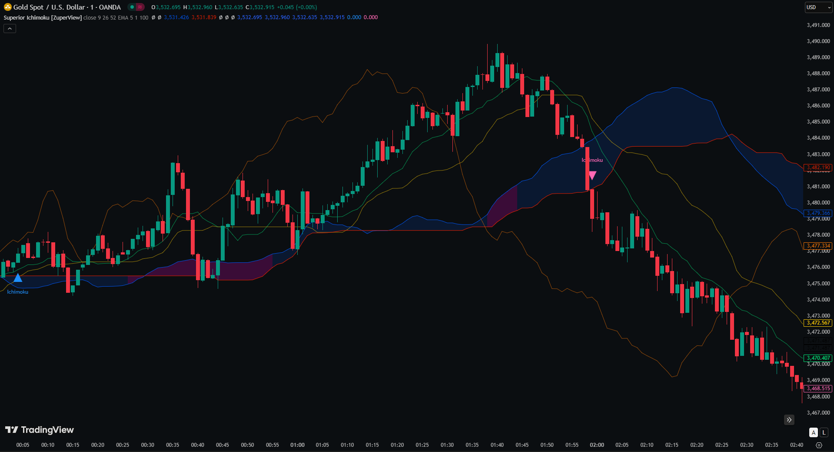This screenshot has width=834, height=452.
Task: Select Superior Ichimoku [ZuperView] indicator name
Action: pyautogui.click(x=43, y=17)
